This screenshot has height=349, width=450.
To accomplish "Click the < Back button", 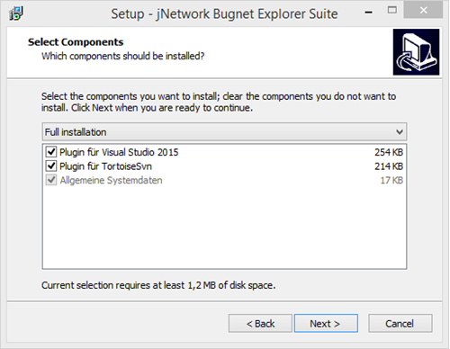I will 260,323.
